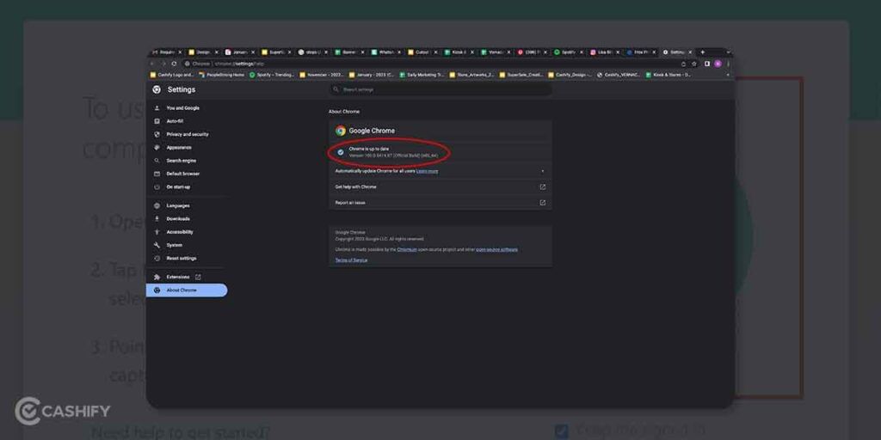Open the Cashify_Design bookmark folder

point(570,75)
